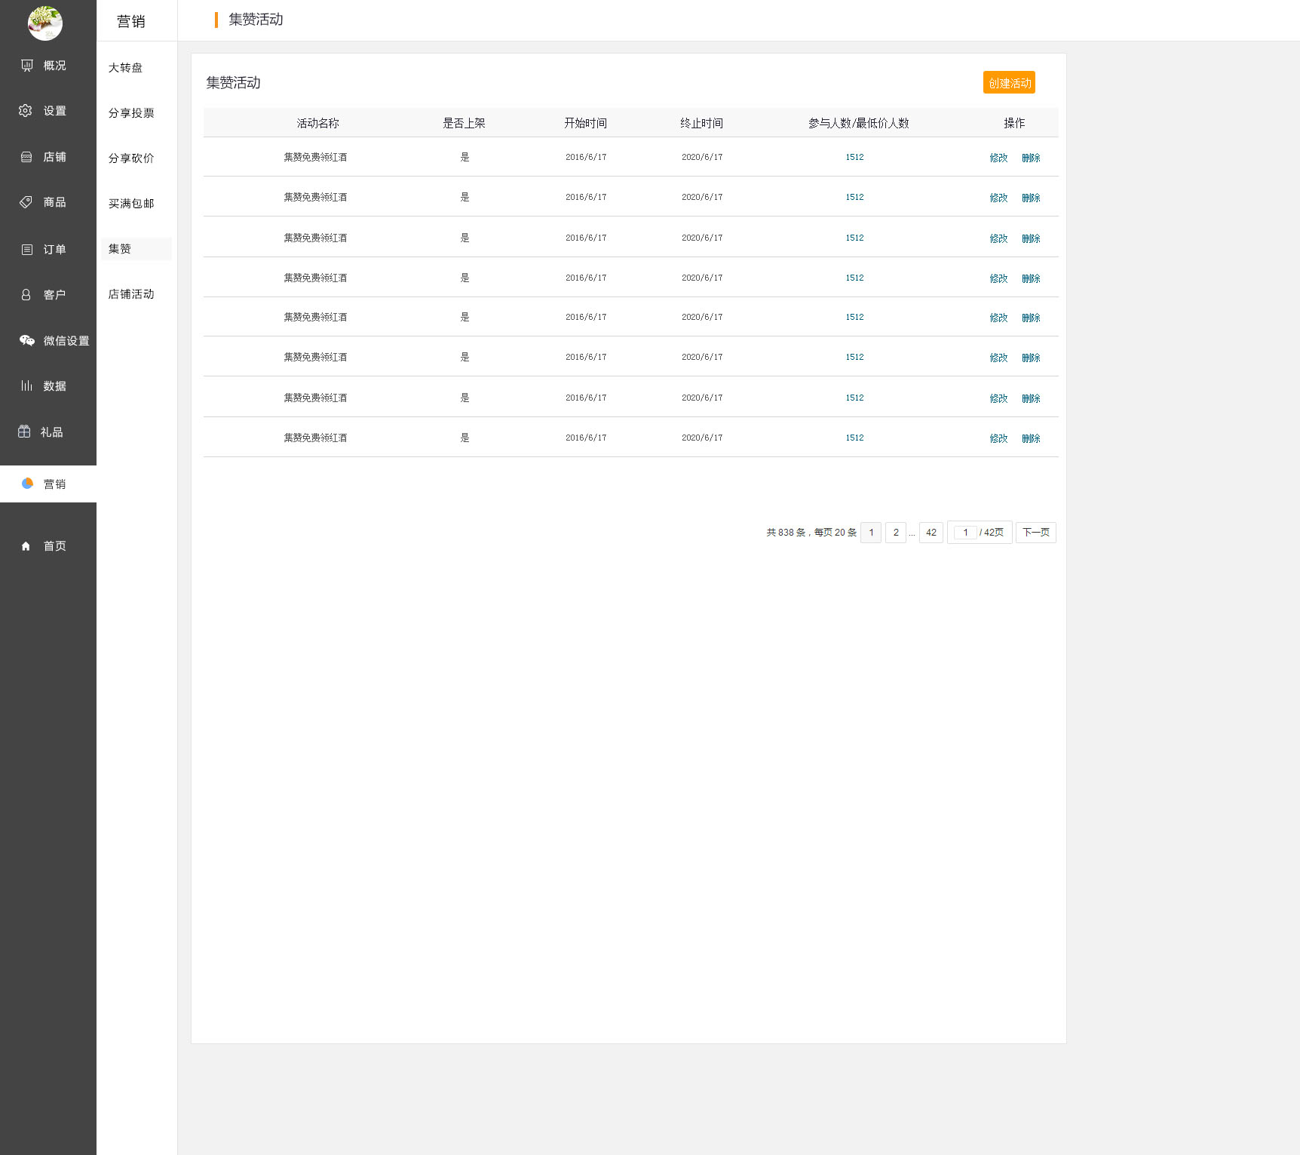Go to page 42 in pagination
The image size is (1300, 1155).
tap(931, 533)
